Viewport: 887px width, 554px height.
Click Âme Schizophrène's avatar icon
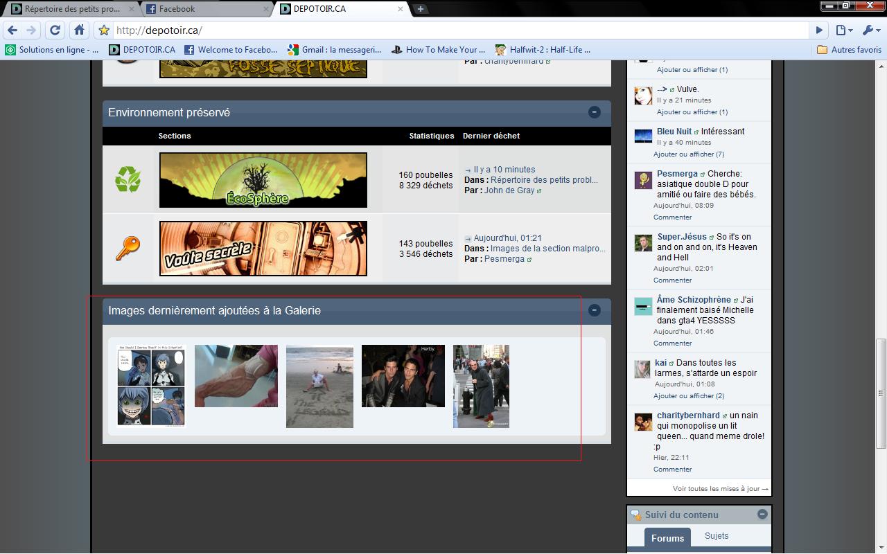643,306
